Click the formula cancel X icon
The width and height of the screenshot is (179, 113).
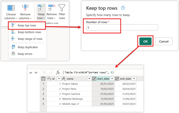44,73
